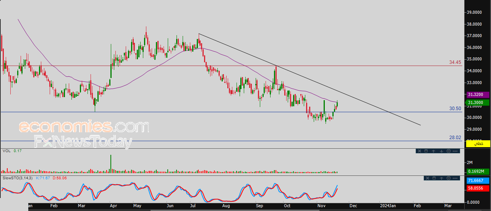The height and width of the screenshot is (211, 491).
Task: Close the SlowSTO indicator panel
Action: (x=428, y=178)
